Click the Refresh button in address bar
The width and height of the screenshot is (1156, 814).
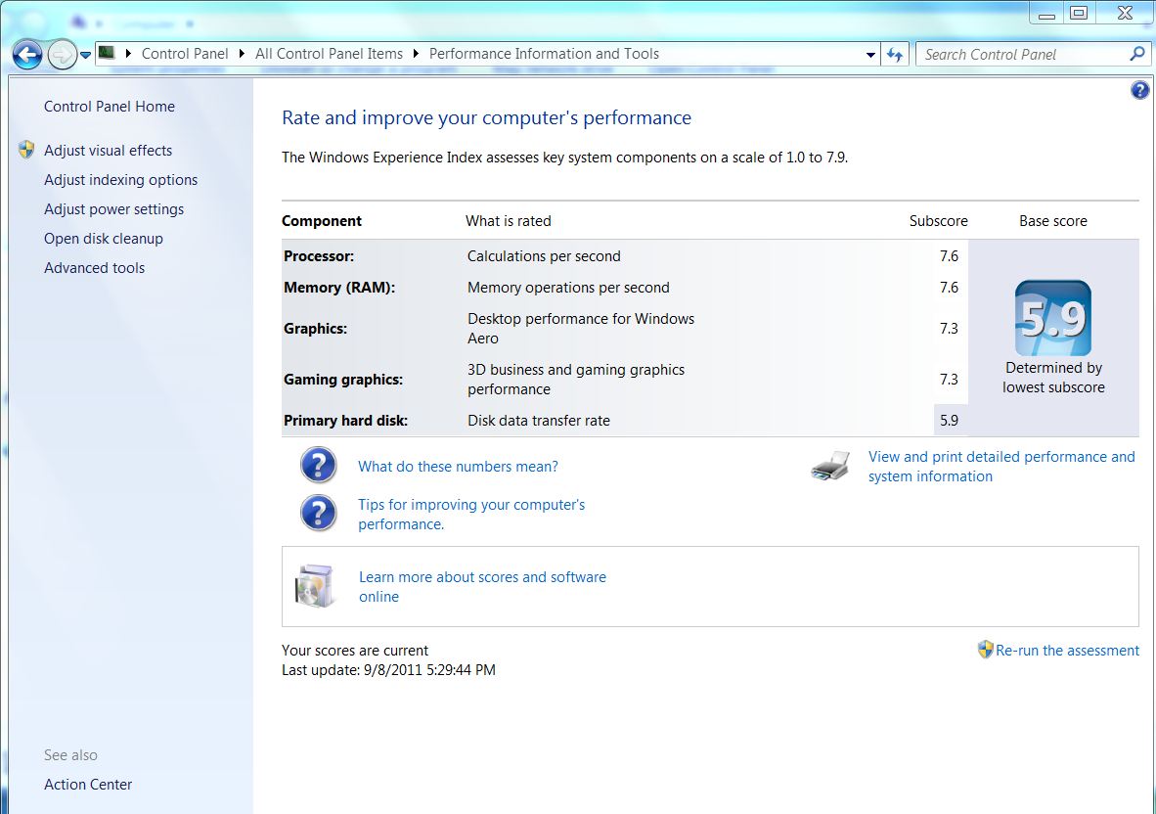click(895, 55)
